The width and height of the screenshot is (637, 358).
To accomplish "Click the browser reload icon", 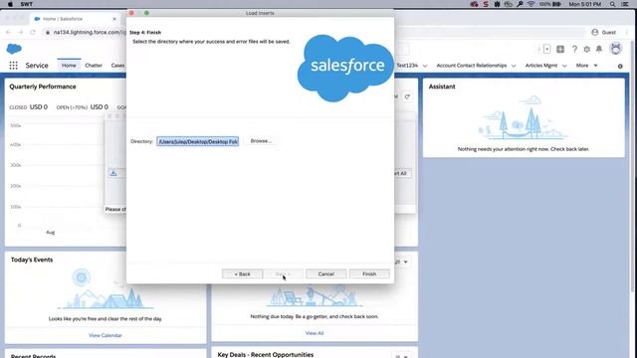I will pos(33,32).
